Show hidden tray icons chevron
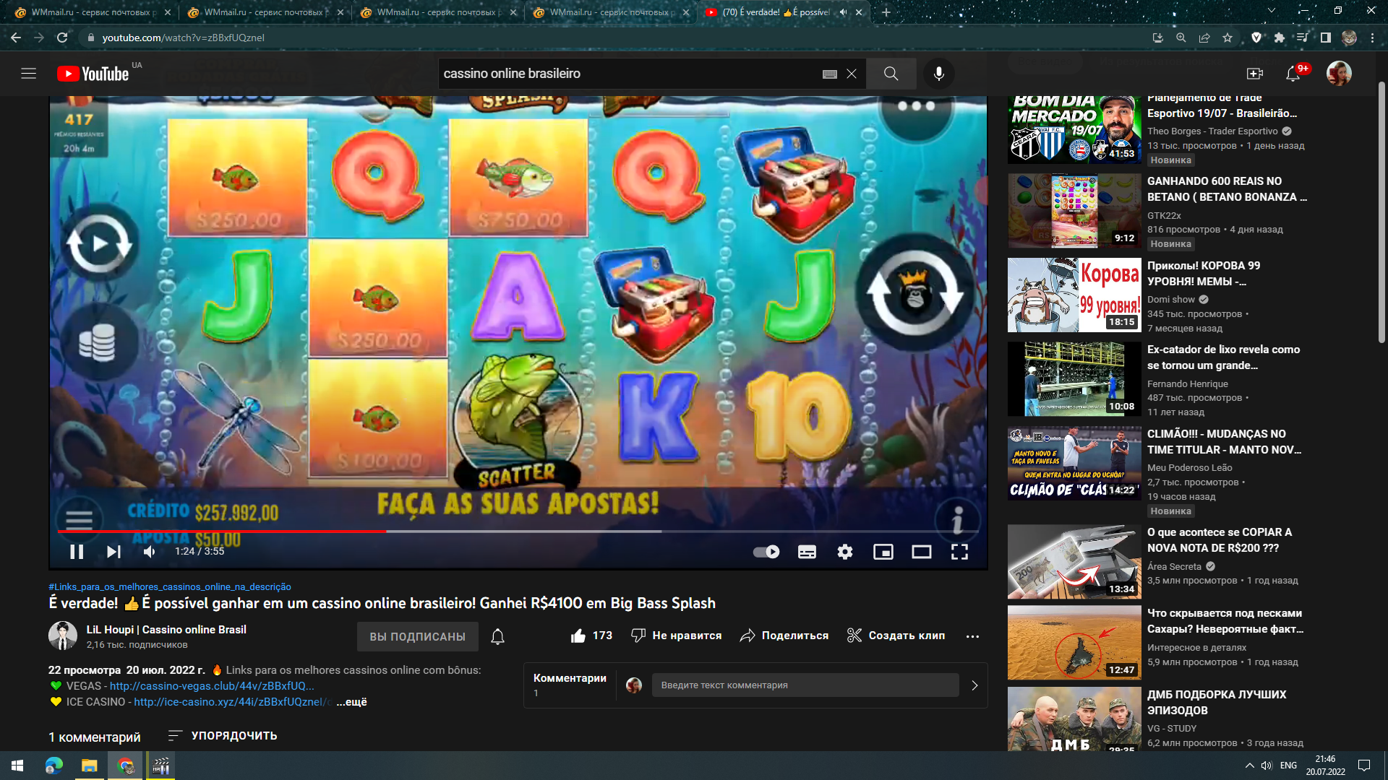Image resolution: width=1388 pixels, height=780 pixels. tap(1249, 766)
